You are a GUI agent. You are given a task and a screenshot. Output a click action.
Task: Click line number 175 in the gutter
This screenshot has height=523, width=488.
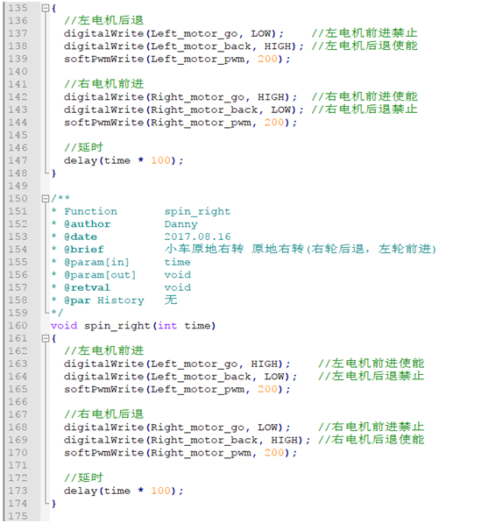click(x=18, y=516)
